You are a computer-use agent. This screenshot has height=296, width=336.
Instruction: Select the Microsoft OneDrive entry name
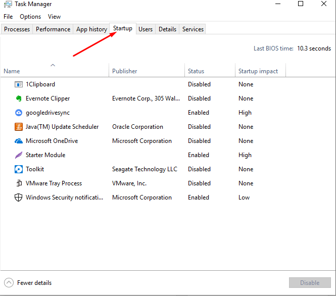pyautogui.click(x=52, y=141)
